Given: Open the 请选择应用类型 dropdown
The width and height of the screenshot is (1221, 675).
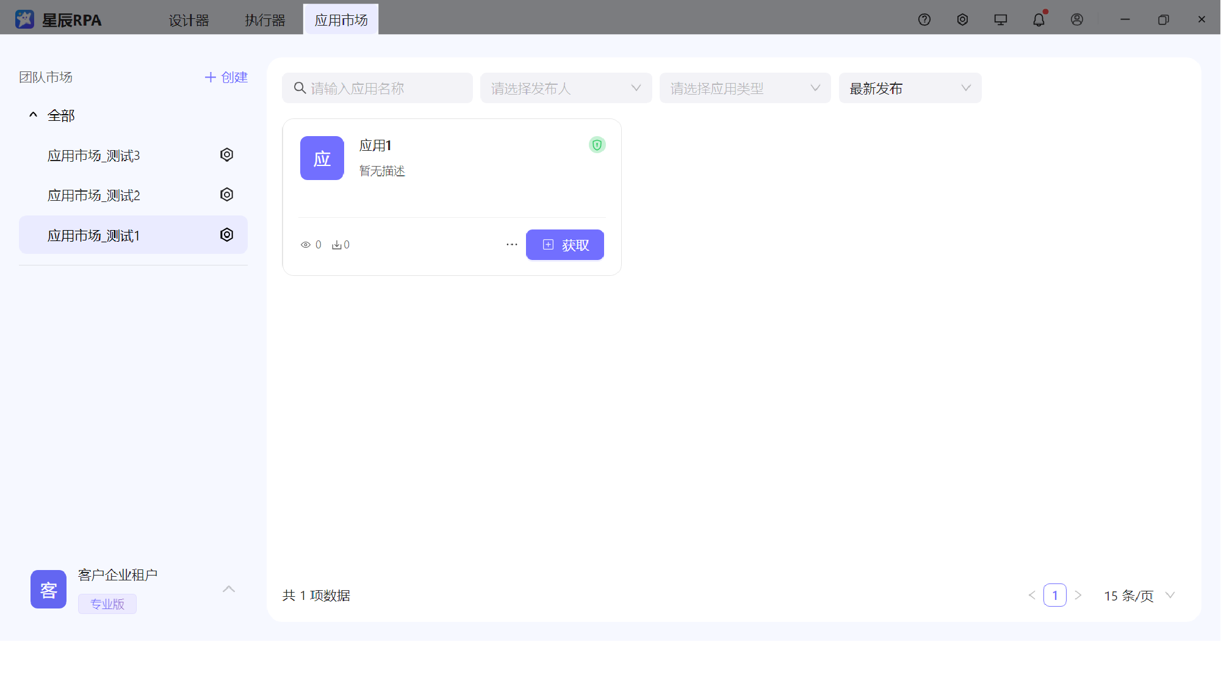Looking at the screenshot, I should (x=744, y=88).
